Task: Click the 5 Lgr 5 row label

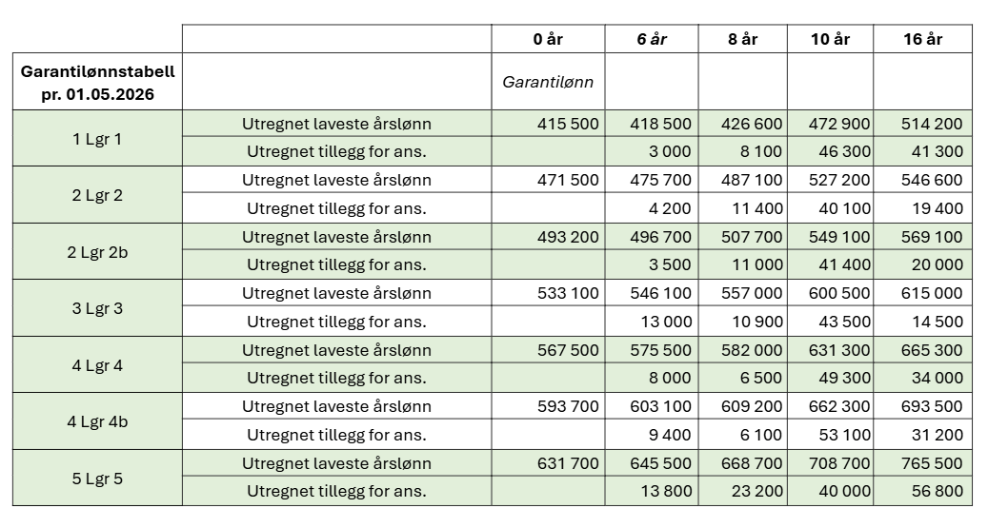Action: point(98,479)
